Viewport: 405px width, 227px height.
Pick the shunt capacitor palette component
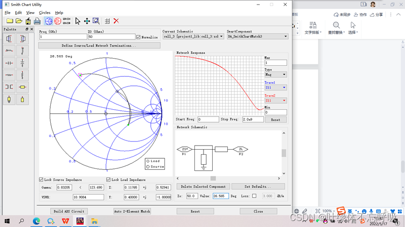click(x=22, y=63)
